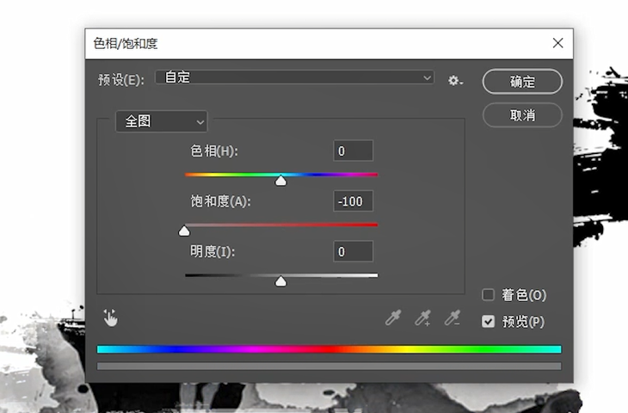Close the 色相/饱和度 dialog

coord(557,43)
